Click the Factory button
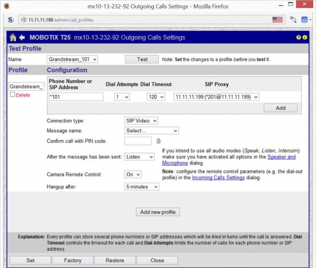The height and width of the screenshot is (268, 316). [72, 260]
